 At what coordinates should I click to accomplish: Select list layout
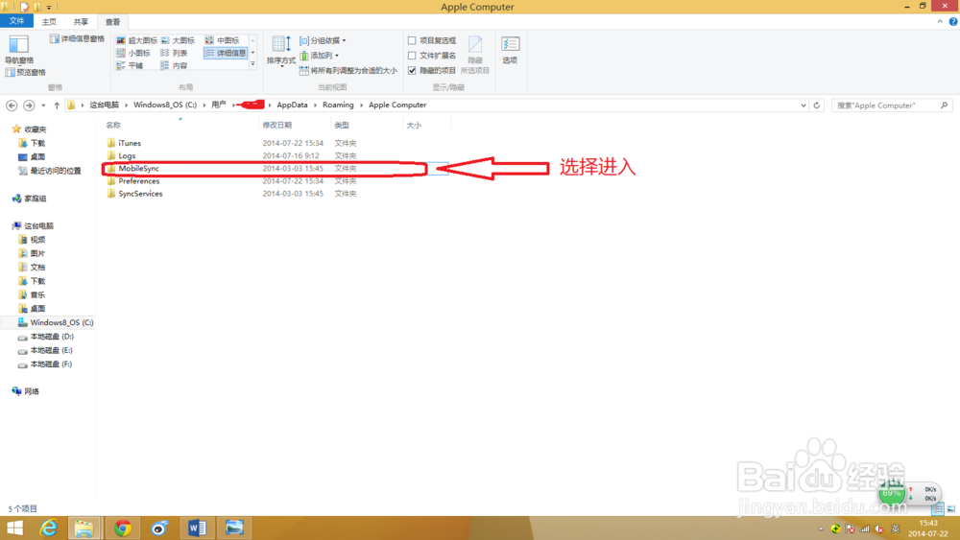(175, 53)
